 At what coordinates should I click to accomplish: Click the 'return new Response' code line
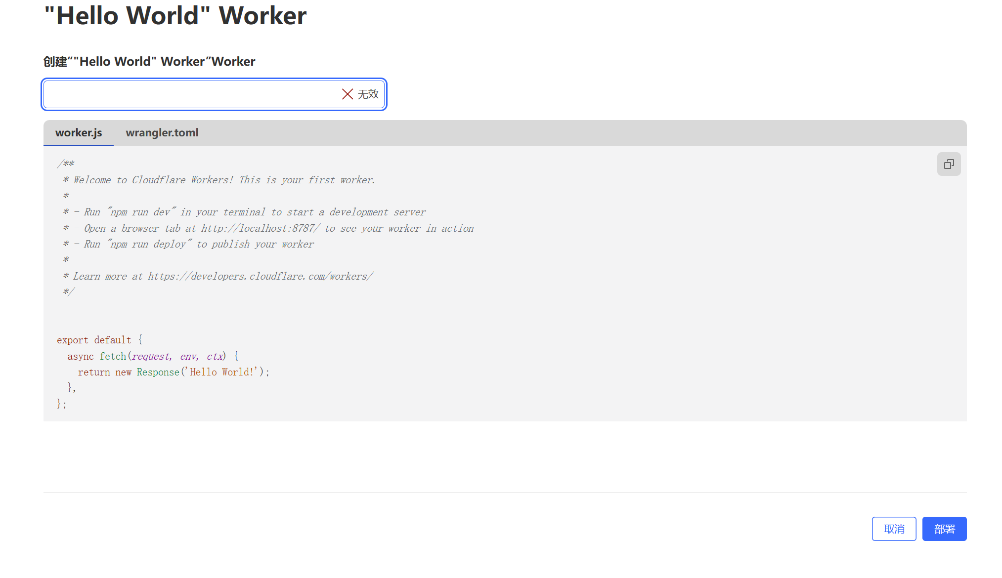[x=173, y=372]
